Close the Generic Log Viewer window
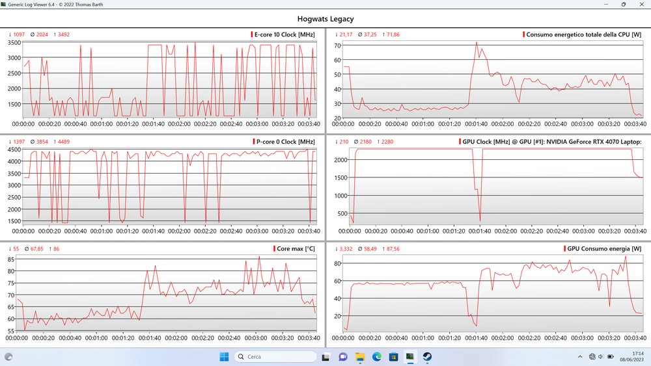This screenshot has width=651, height=366. point(641,4)
